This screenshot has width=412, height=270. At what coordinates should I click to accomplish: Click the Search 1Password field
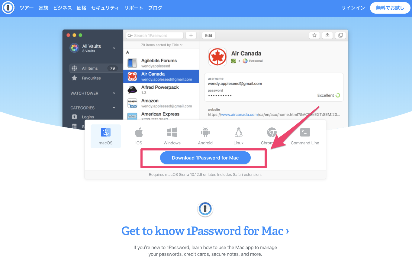click(x=155, y=35)
